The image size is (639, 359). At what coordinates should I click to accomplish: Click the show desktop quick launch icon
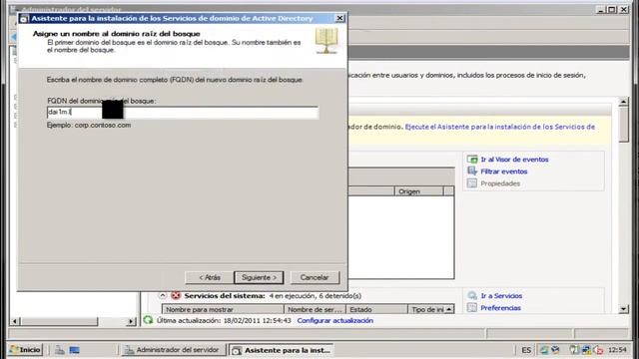coord(74,350)
